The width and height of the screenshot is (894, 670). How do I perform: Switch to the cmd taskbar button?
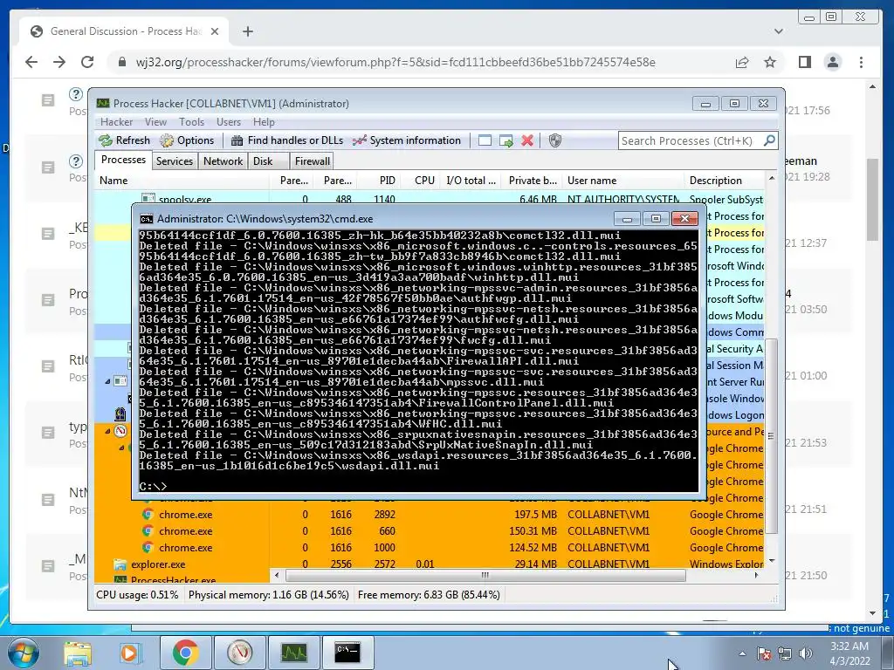[x=347, y=653]
